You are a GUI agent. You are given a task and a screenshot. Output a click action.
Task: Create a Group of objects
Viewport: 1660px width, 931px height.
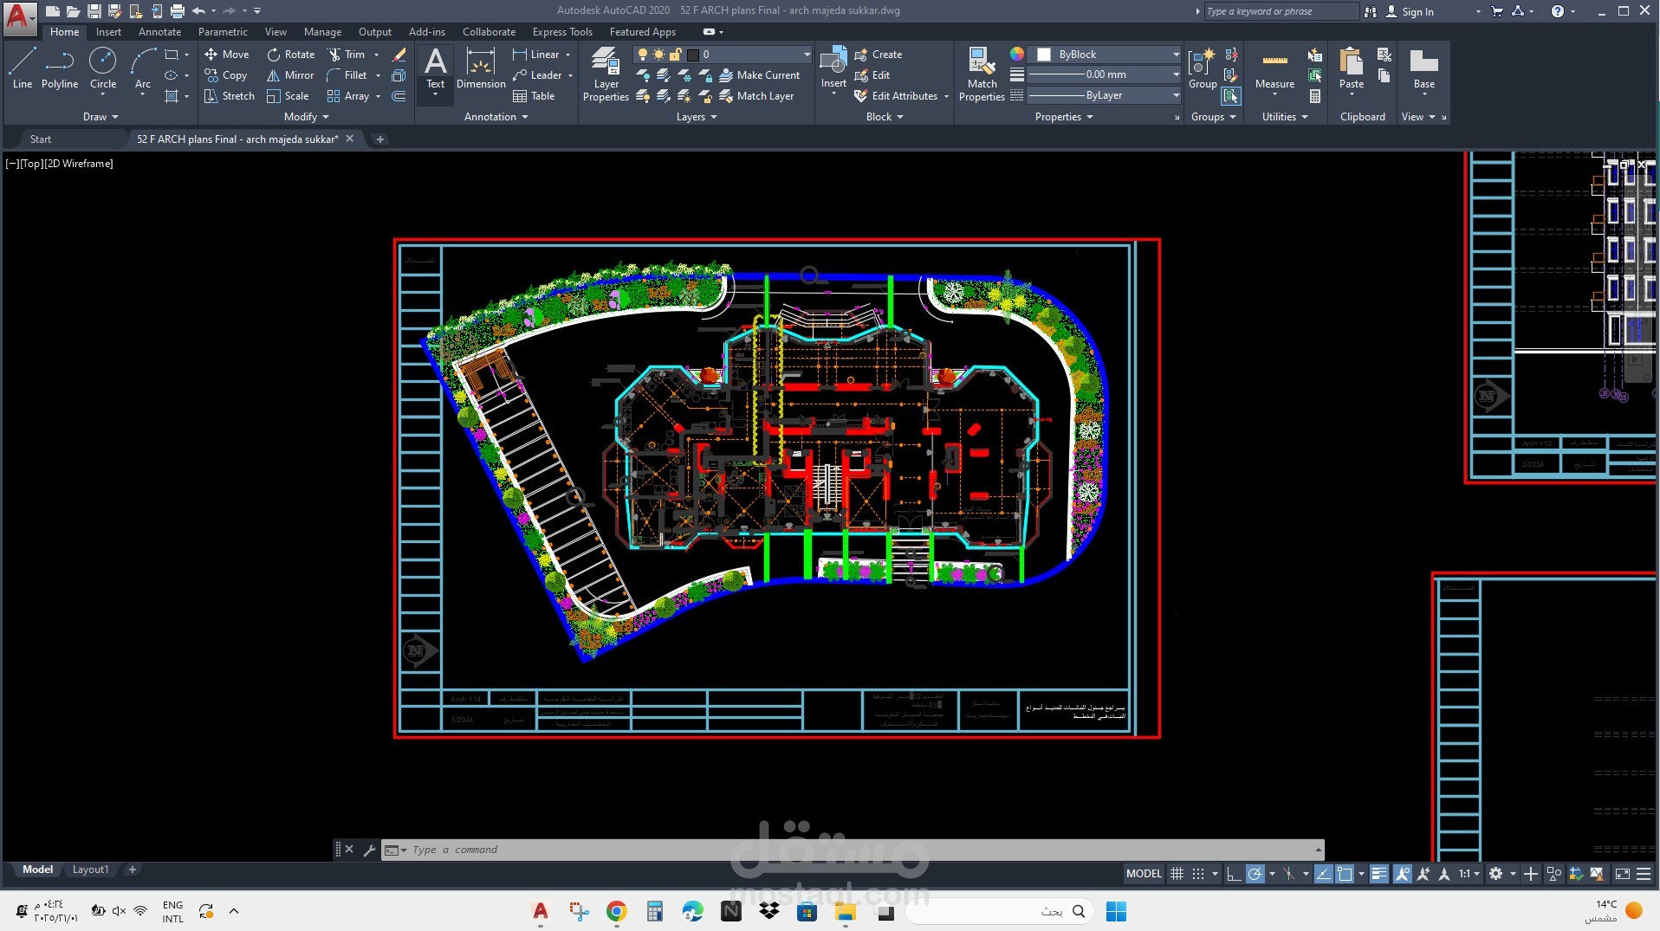[x=1202, y=68]
